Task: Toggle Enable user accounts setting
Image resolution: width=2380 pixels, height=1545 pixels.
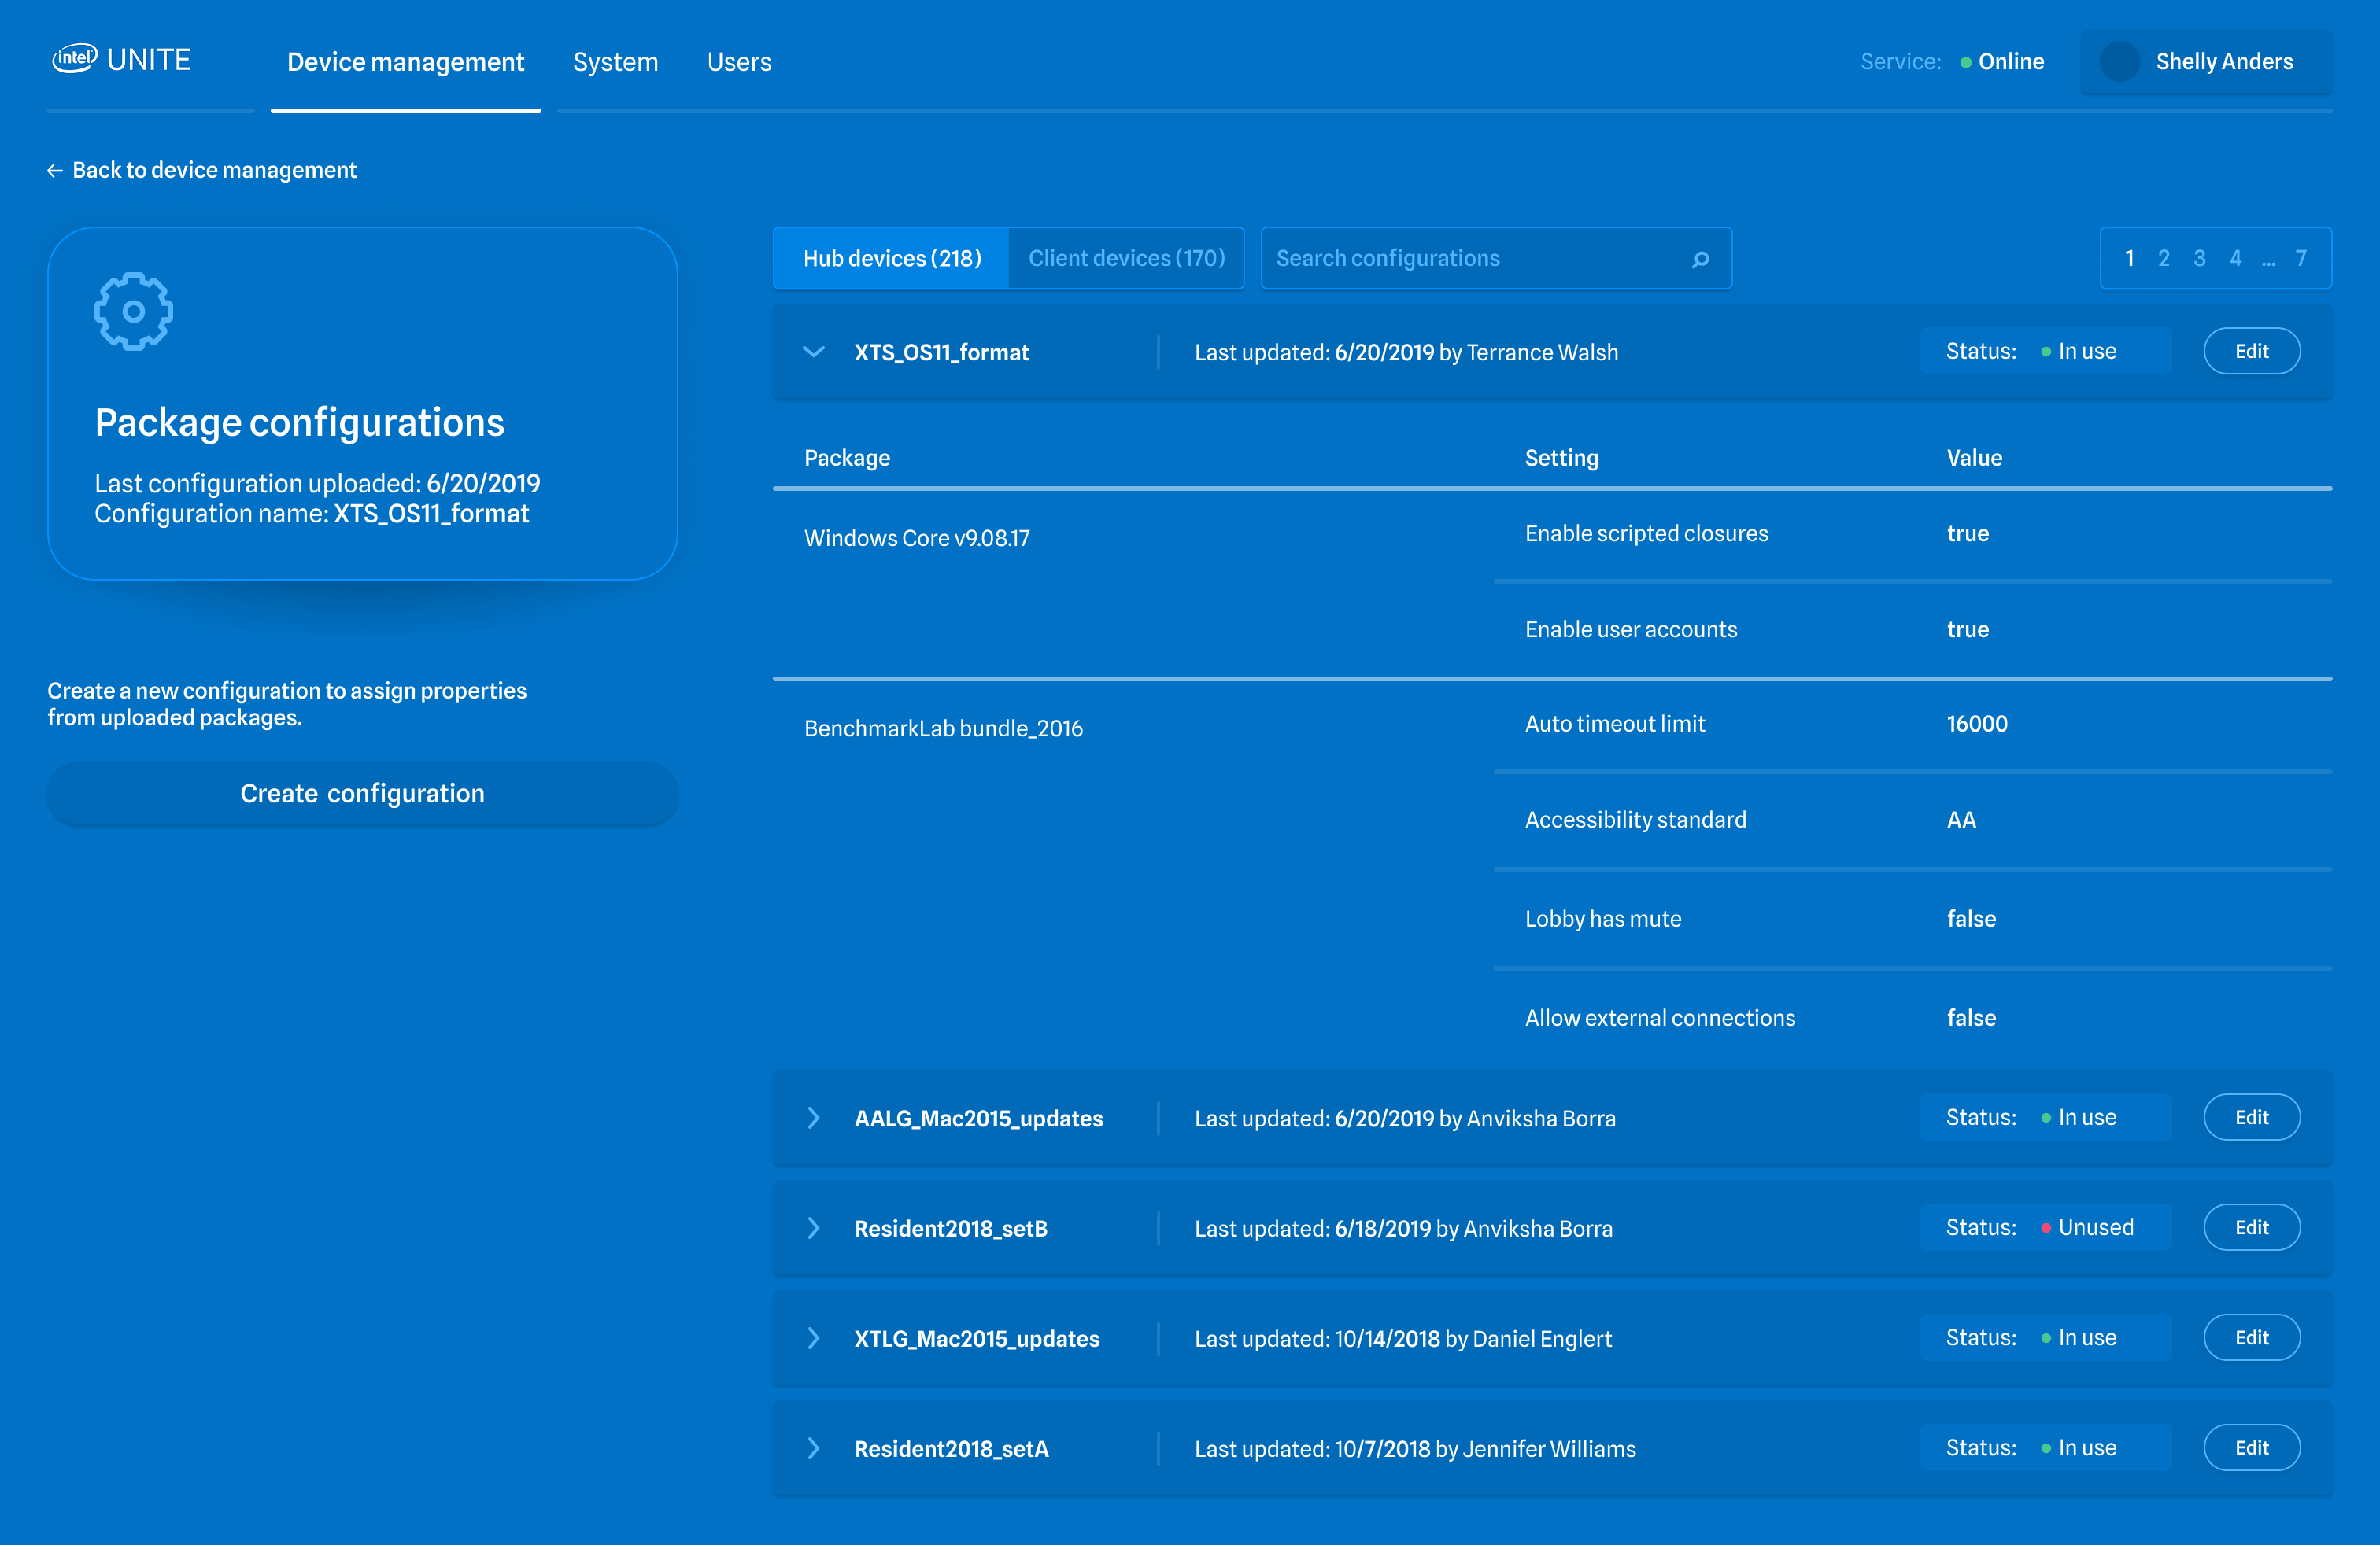Action: pyautogui.click(x=1967, y=629)
